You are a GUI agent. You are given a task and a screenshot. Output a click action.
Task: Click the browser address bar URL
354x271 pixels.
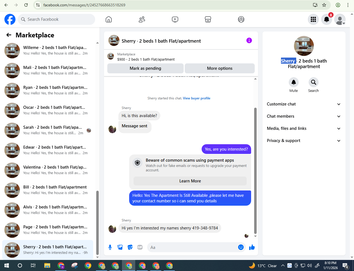click(x=84, y=5)
